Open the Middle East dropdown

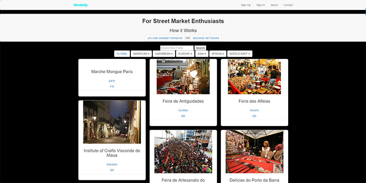click(240, 54)
